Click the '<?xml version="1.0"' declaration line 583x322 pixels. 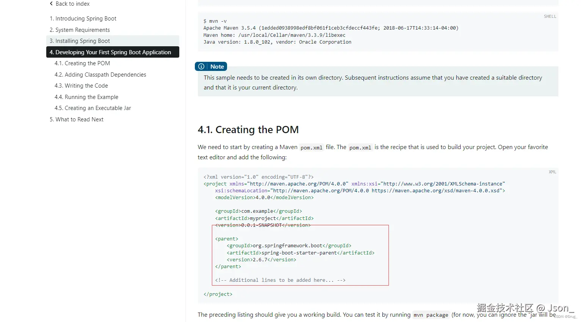[x=259, y=177]
